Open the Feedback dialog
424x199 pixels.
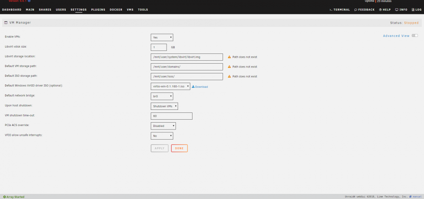pyautogui.click(x=365, y=10)
